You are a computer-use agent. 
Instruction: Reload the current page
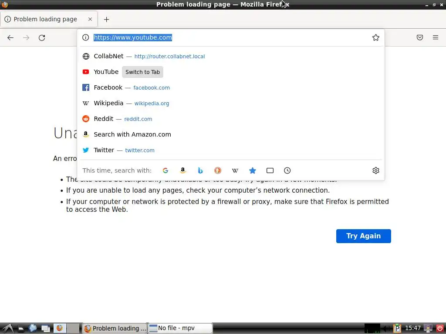(x=42, y=37)
